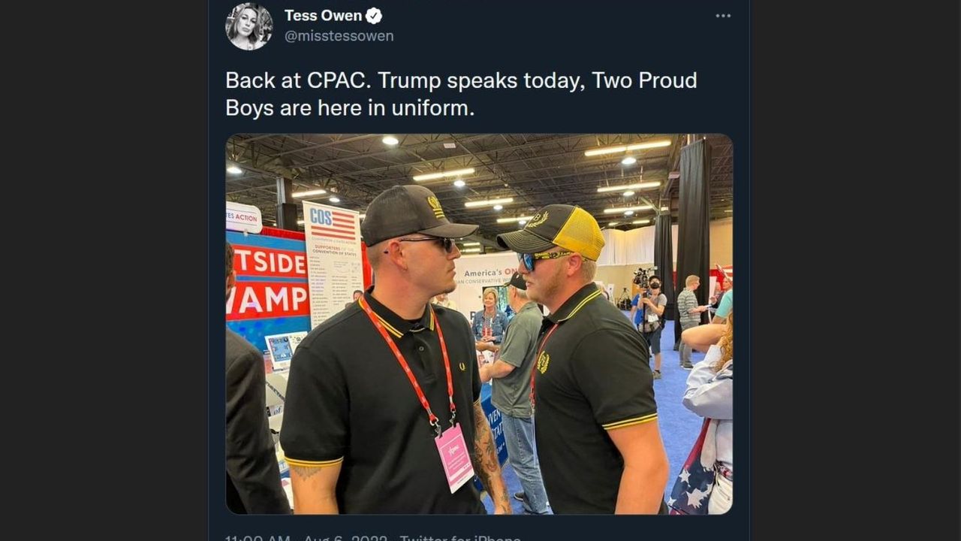Screen dimensions: 961x541
Task: Click the tweet text about CPAC
Action: tap(461, 94)
